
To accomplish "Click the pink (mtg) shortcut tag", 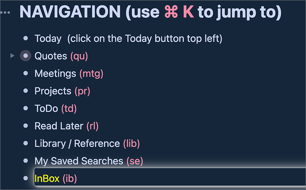I will pyautogui.click(x=91, y=74).
